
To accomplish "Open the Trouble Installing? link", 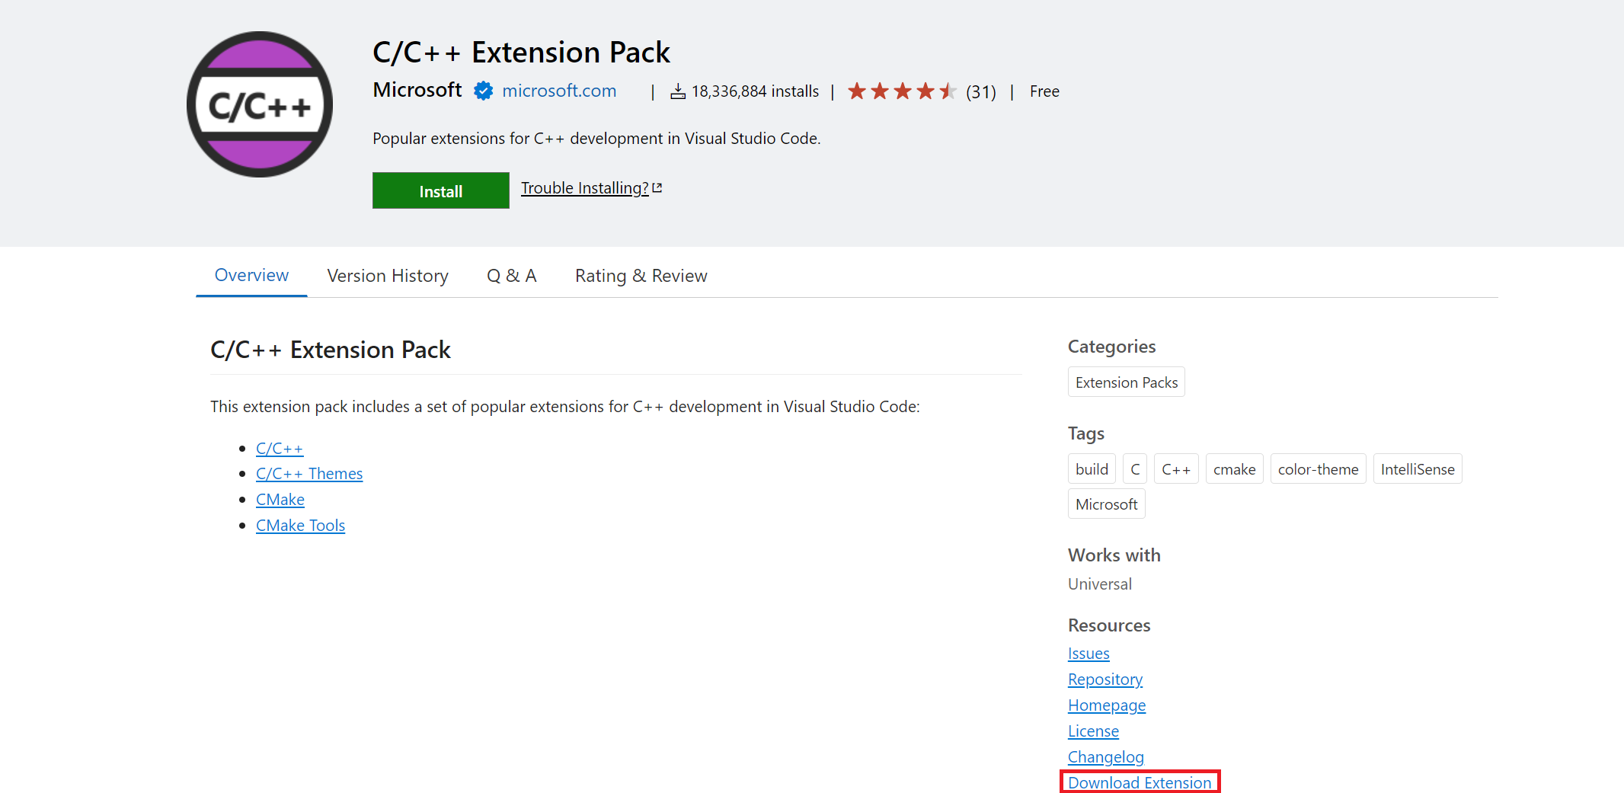I will [x=584, y=187].
